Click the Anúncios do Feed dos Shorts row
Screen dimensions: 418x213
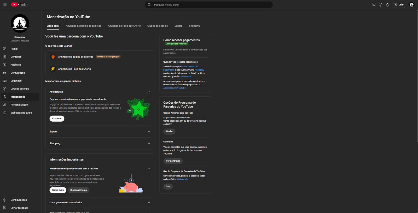point(100,69)
